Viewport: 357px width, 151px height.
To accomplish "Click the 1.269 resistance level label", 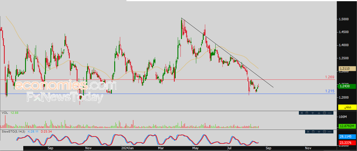I will point(330,77).
